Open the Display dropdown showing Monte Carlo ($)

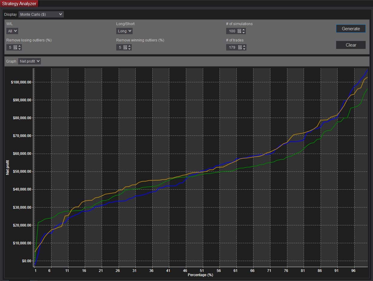pos(41,14)
